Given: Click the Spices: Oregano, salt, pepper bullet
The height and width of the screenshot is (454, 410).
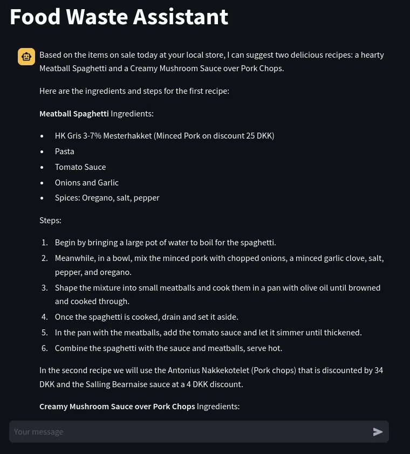Looking at the screenshot, I should click(107, 198).
